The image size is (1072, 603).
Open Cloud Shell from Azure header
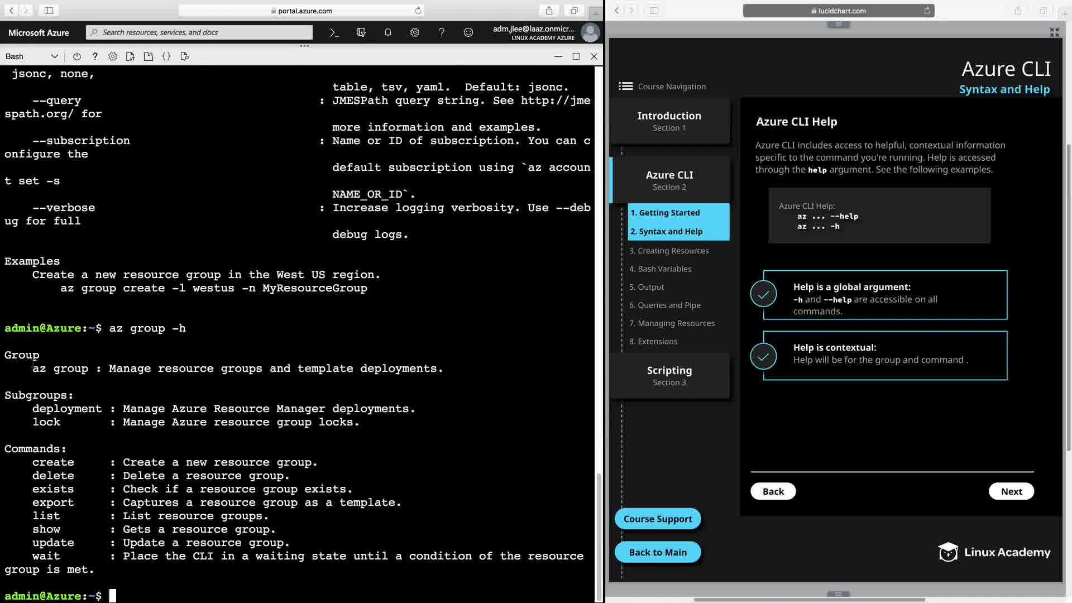point(334,32)
